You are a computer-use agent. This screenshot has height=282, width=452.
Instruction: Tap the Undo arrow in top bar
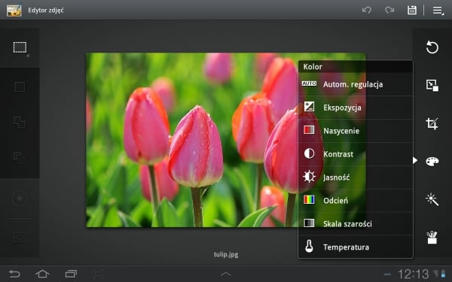(367, 10)
